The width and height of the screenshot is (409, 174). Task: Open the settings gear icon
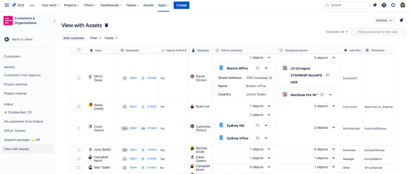click(x=393, y=5)
